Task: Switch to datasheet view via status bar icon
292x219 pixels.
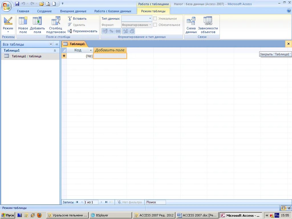Action: coord(283,208)
